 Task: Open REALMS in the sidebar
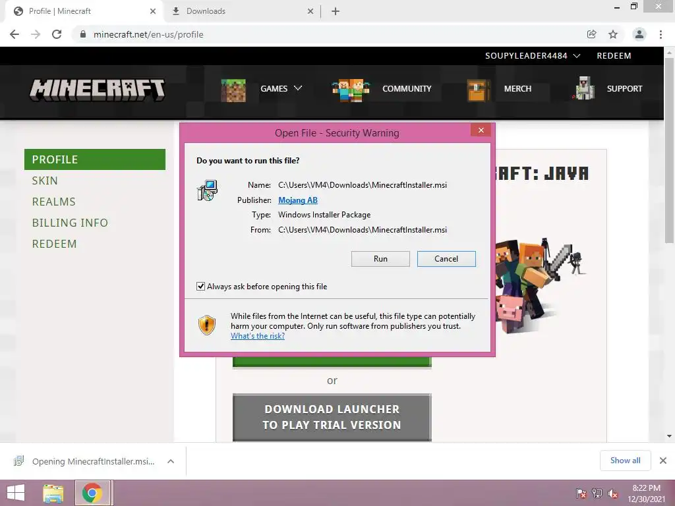54,202
